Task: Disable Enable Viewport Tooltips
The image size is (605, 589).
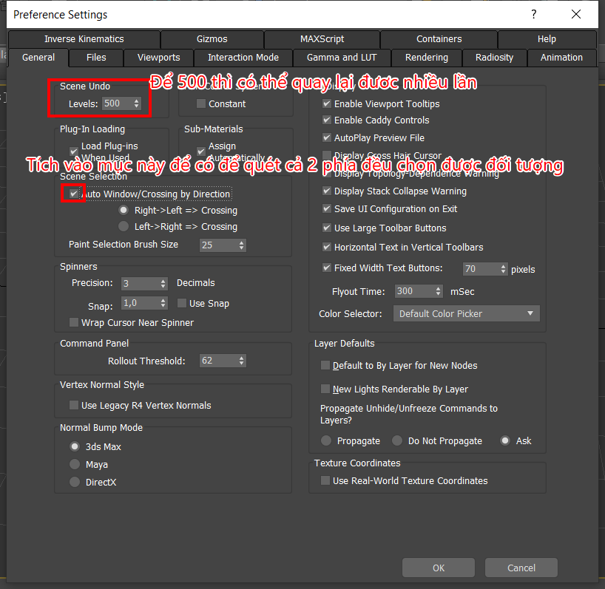Action: (327, 103)
